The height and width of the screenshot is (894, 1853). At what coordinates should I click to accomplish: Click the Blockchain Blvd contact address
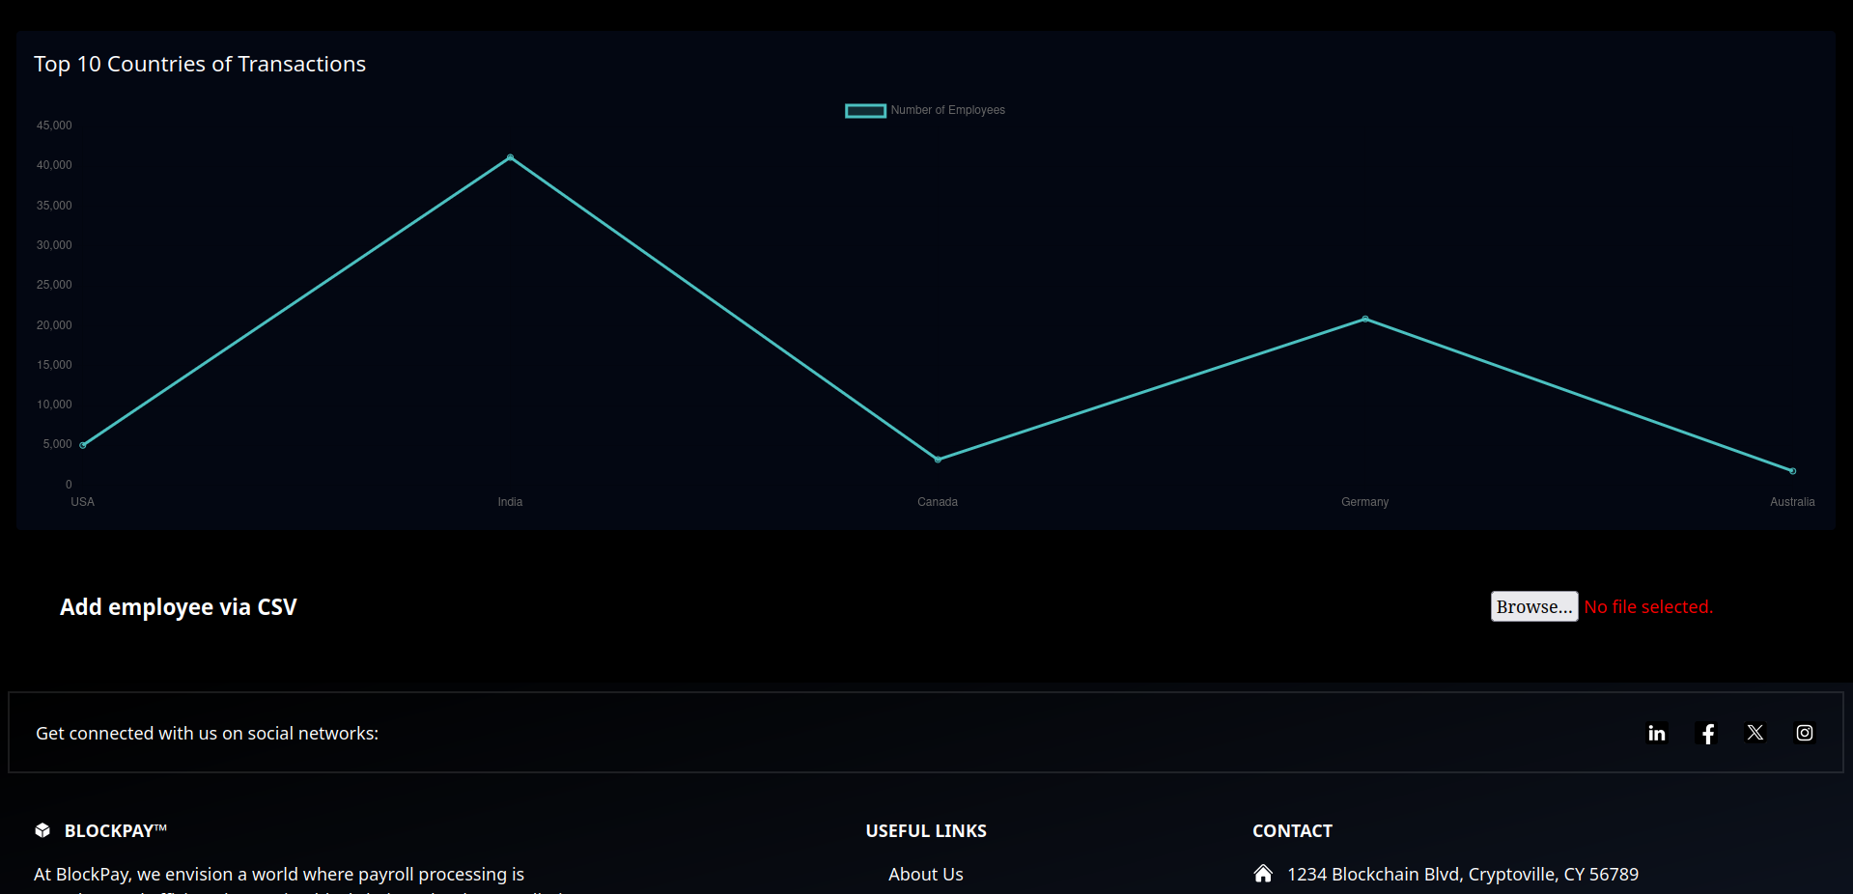[x=1462, y=874]
